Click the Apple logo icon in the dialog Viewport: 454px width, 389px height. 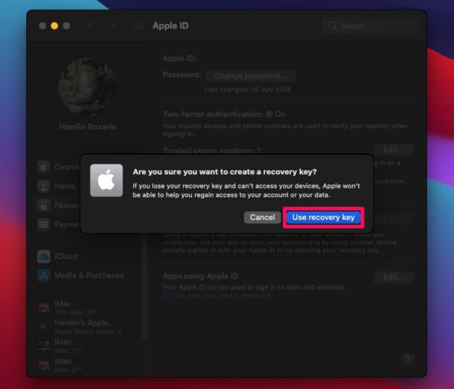coord(106,180)
